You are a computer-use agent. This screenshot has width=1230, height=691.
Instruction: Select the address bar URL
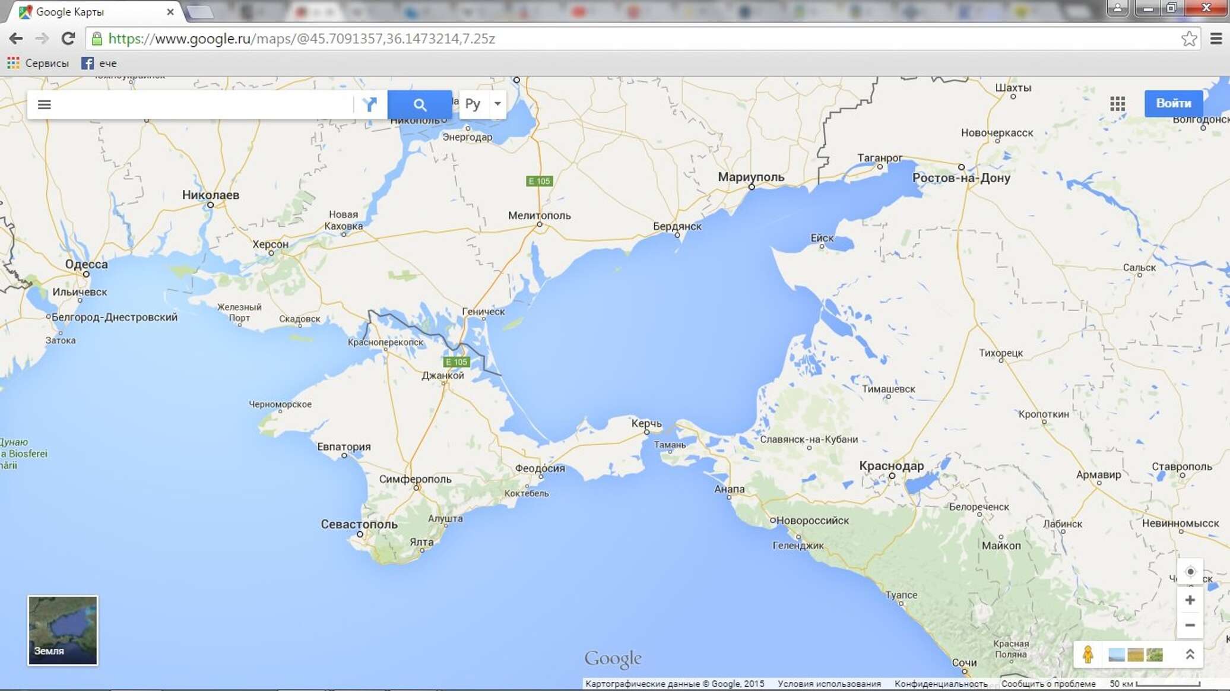[302, 39]
